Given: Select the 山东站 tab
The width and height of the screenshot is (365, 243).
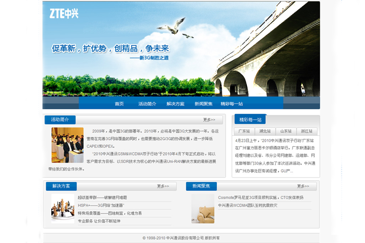Looking at the screenshot, I should point(286,131).
